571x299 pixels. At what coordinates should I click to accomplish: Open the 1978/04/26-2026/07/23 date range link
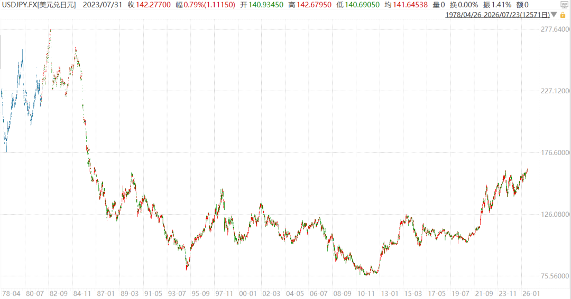(x=498, y=15)
